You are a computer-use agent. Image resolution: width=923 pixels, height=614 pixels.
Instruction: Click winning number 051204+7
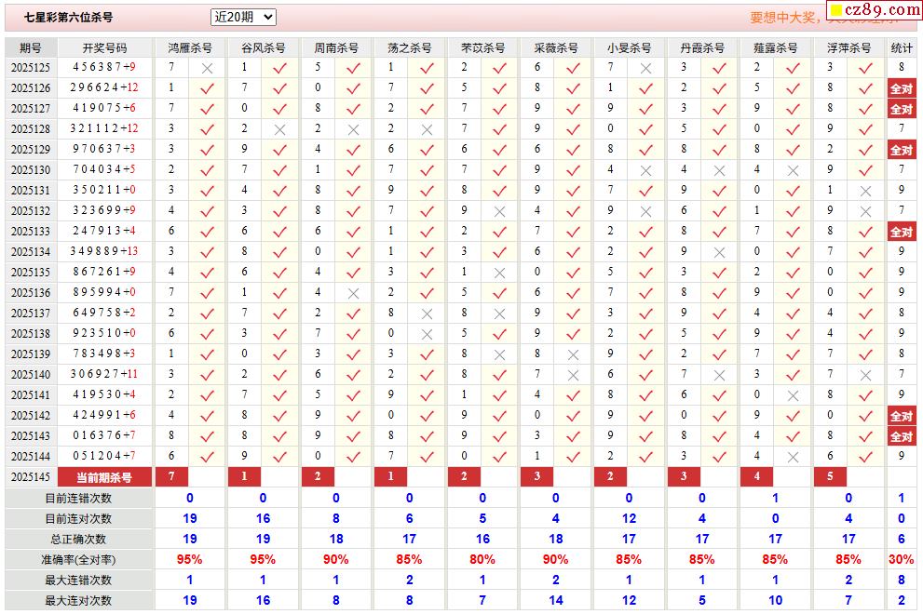point(104,456)
